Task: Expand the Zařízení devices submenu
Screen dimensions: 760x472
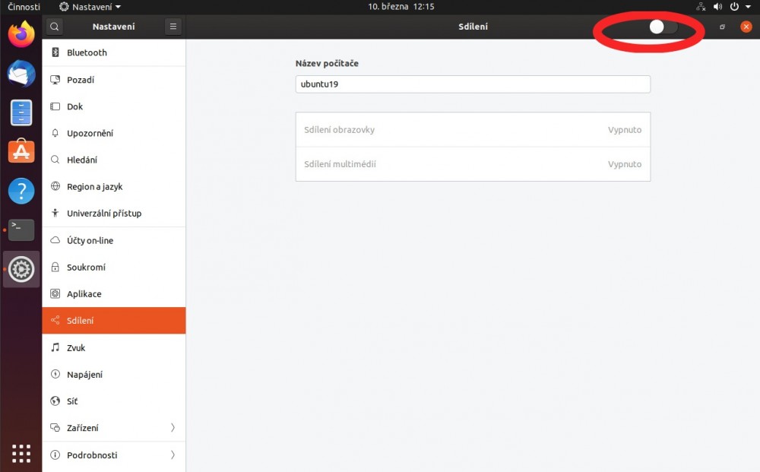Action: (114, 428)
